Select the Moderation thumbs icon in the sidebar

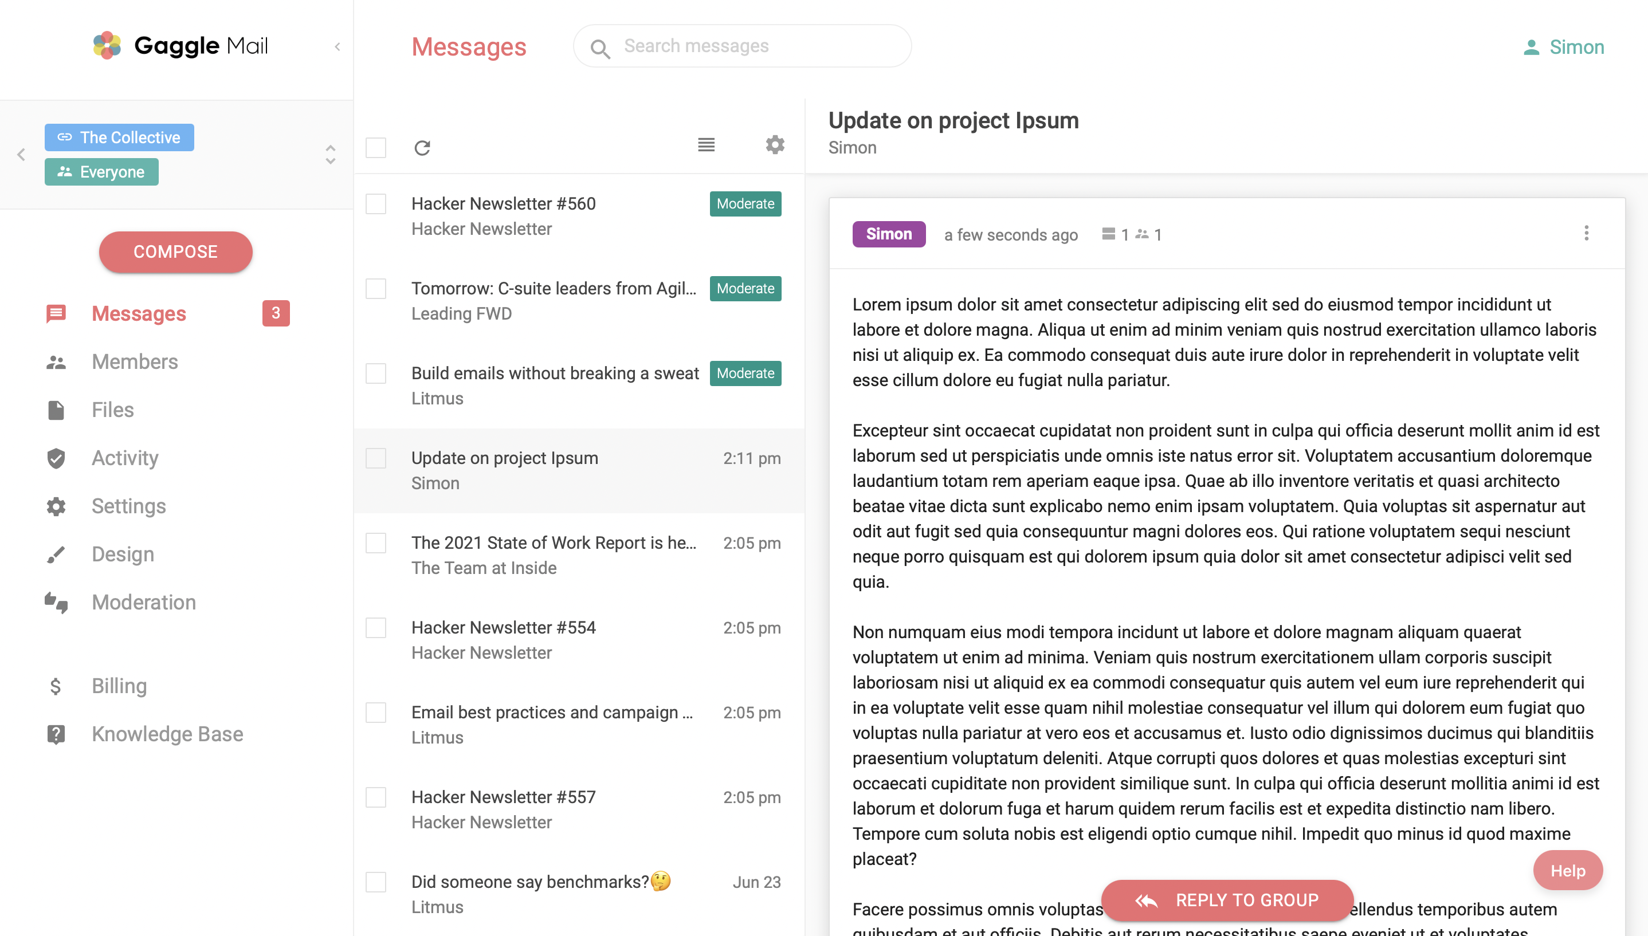click(x=56, y=603)
